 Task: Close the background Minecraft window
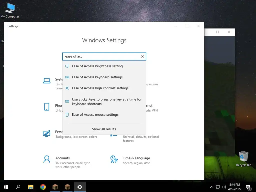coord(229,32)
